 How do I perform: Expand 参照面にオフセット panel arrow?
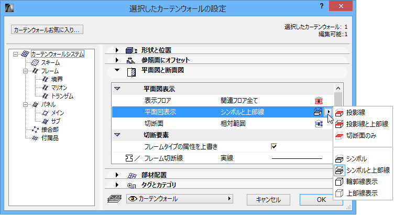[x=117, y=60]
